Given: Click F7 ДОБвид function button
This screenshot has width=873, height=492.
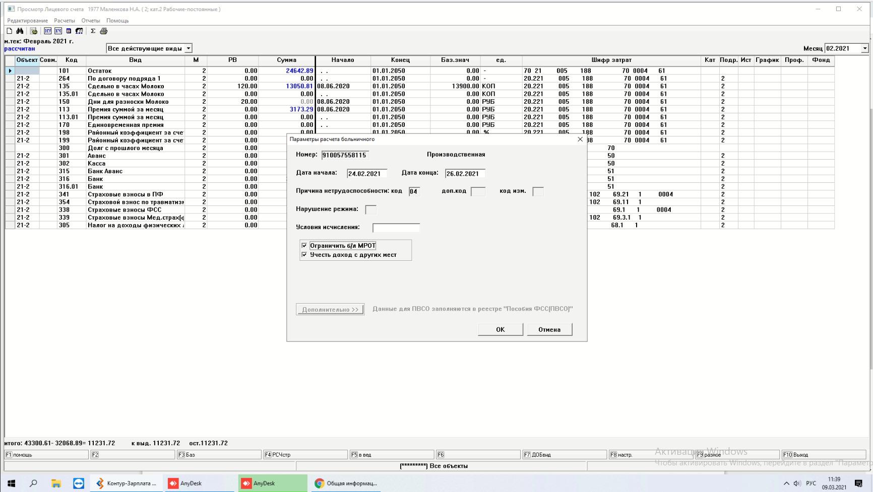Looking at the screenshot, I should tap(565, 455).
